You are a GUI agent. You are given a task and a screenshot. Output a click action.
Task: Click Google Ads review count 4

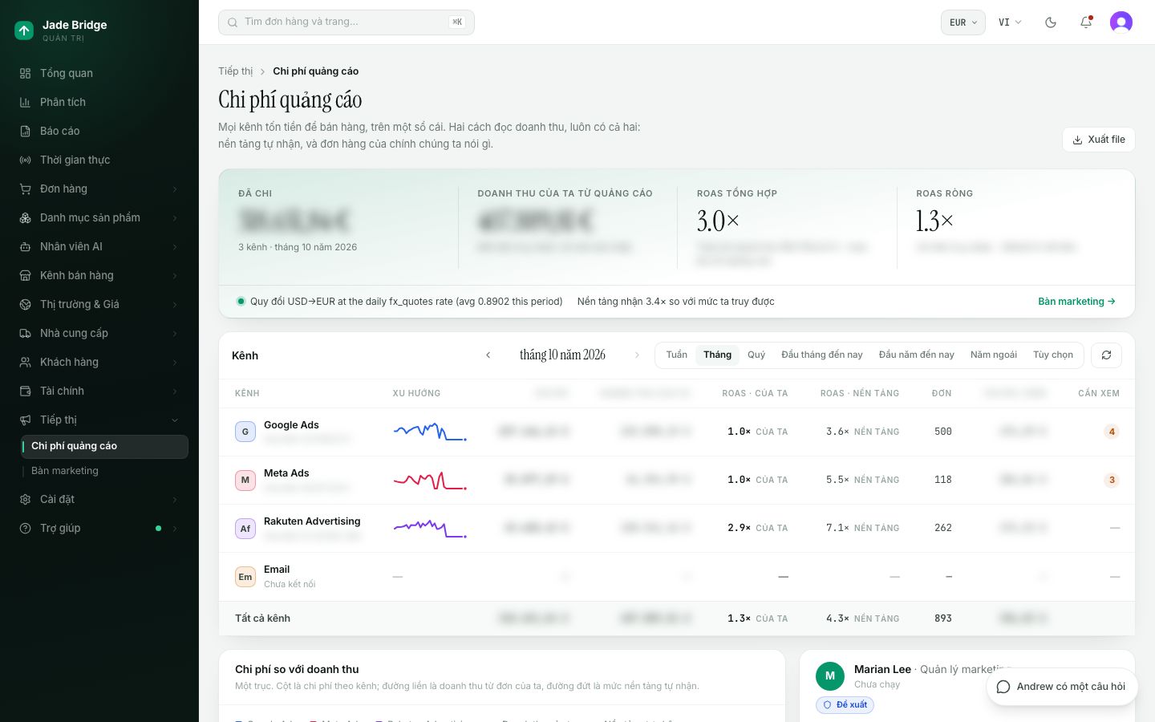click(1112, 432)
